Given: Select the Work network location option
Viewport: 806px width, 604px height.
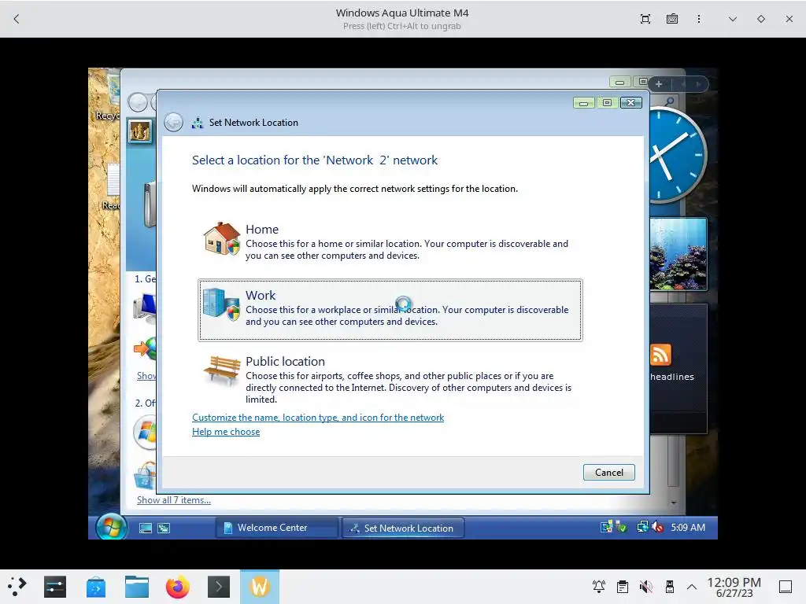Looking at the screenshot, I should pyautogui.click(x=390, y=310).
